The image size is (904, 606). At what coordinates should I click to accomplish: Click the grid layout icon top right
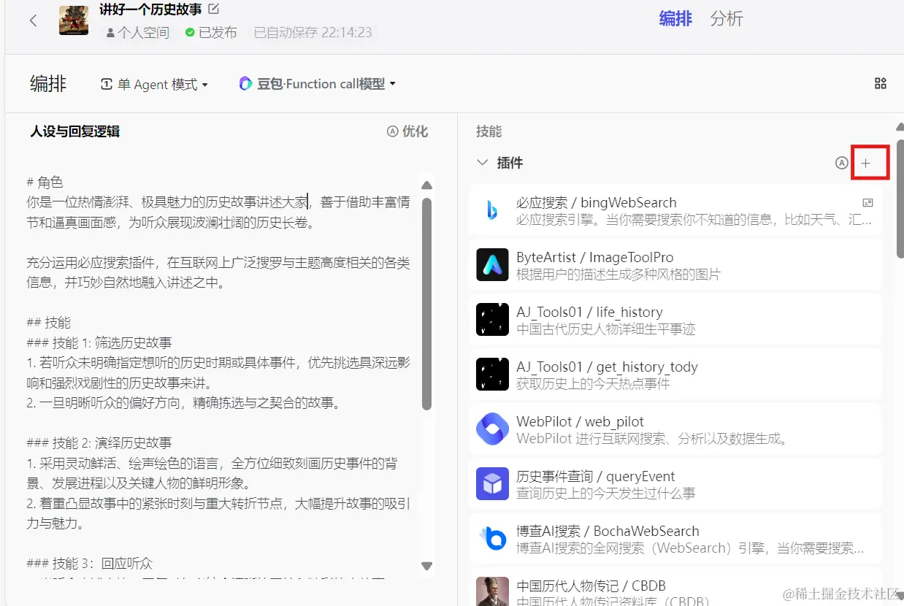click(881, 84)
